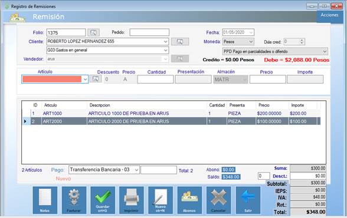Click the search icon next to Folio

pos(93,32)
